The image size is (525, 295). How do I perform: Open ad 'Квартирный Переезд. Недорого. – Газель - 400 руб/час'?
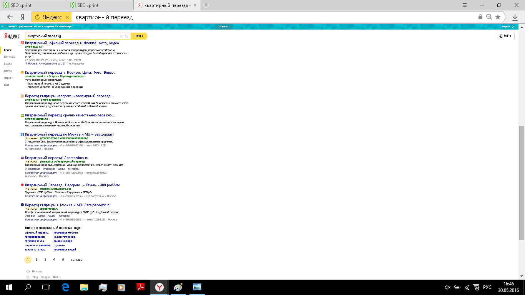73,185
